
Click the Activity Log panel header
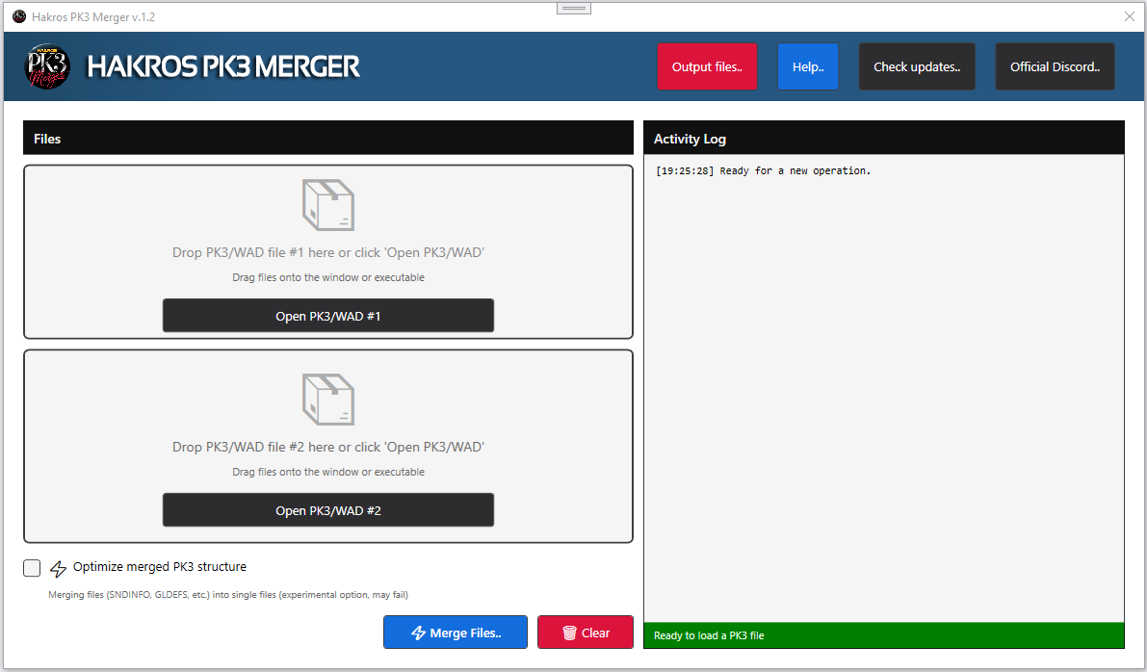tap(884, 139)
